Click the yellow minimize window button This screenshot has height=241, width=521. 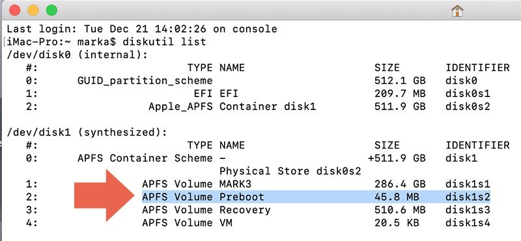pos(33,10)
